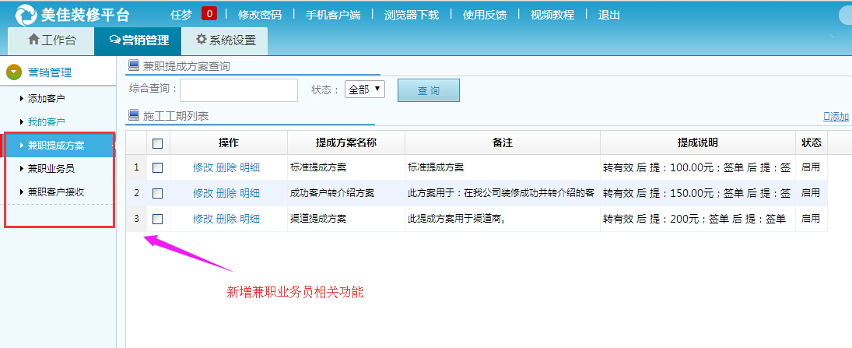Open 修改密码 in the top menu
This screenshot has width=852, height=348.
pos(260,15)
